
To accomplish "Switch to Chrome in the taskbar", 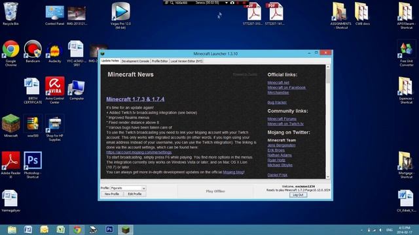I will 77,230.
